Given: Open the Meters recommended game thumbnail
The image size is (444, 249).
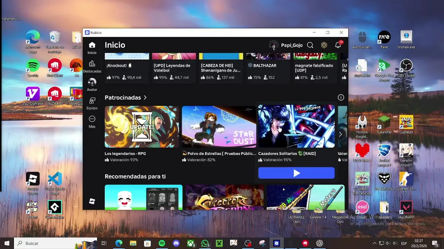Looking at the screenshot, I should click(x=306, y=197).
